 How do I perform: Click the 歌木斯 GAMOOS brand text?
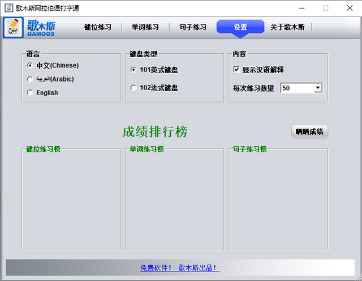pos(41,28)
